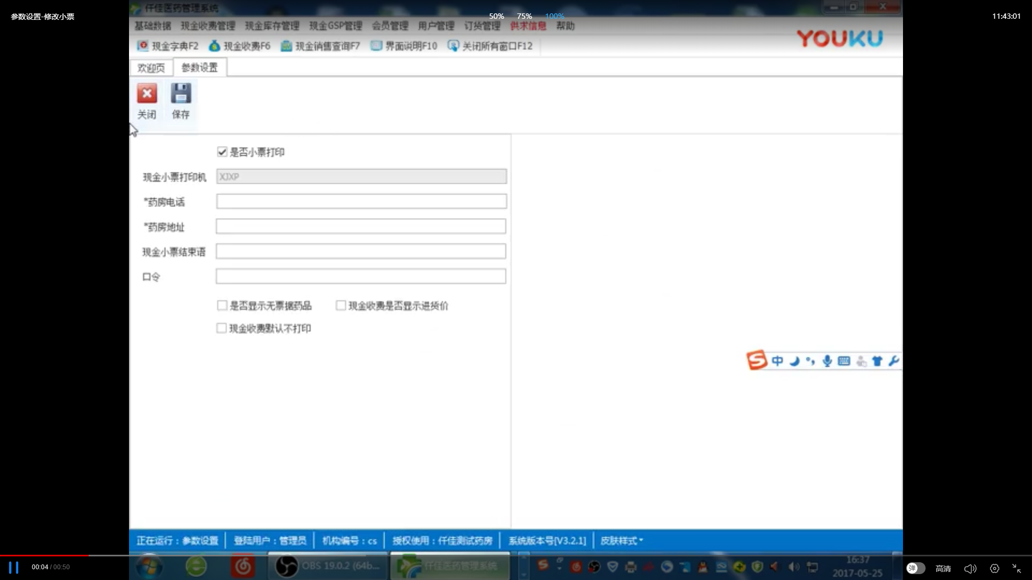Toggle Sogou 中 Chinese/English mode
The image size is (1032, 580).
coord(777,361)
